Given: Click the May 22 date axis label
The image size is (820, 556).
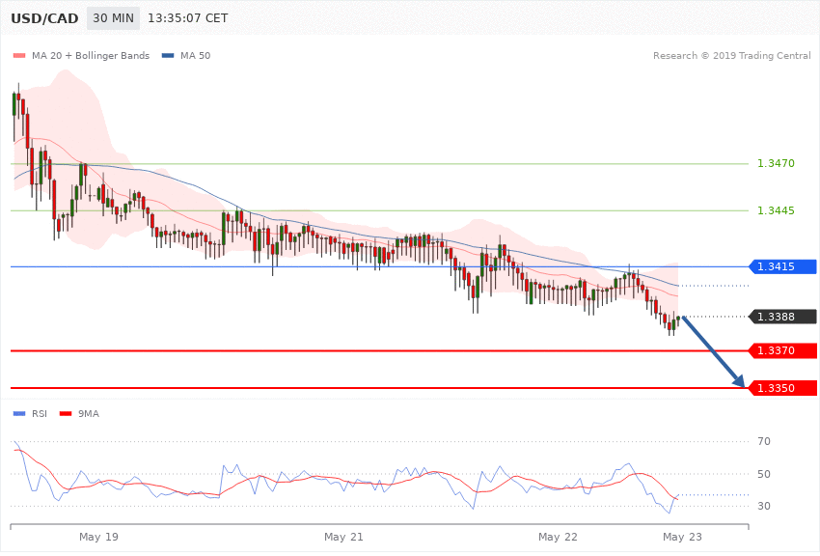Looking at the screenshot, I should [558, 537].
